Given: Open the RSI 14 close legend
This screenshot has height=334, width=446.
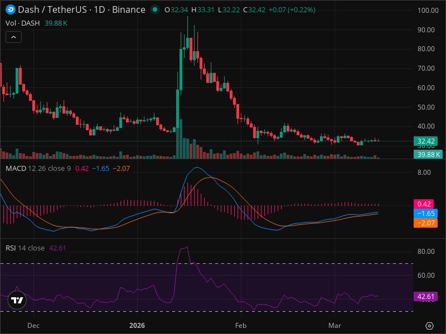Looking at the screenshot, I should pyautogui.click(x=25, y=248).
